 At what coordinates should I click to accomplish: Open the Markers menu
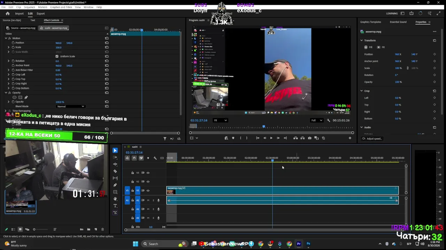tap(43, 7)
